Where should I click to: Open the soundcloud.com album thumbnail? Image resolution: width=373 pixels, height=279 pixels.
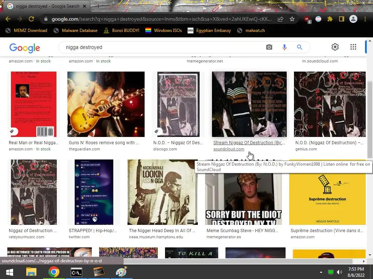pyautogui.click(x=249, y=104)
